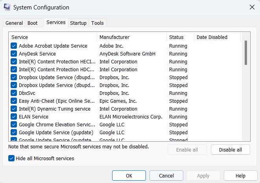Click Running status of AnyDesk Service
Image resolution: width=260 pixels, height=183 pixels.
click(178, 54)
